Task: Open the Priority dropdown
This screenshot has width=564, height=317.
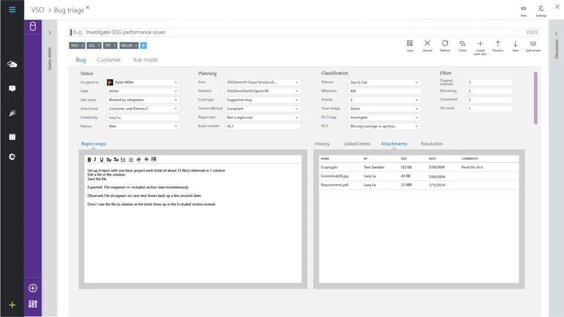Action: coord(384,100)
